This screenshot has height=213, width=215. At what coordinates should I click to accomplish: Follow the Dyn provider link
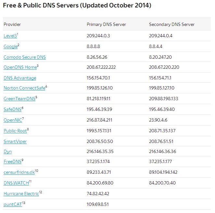pos(7,151)
